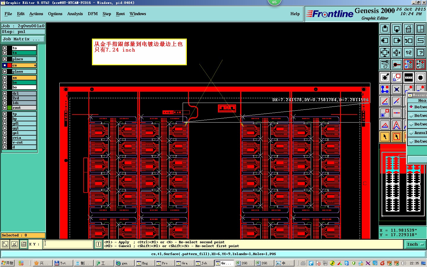The height and width of the screenshot is (267, 427).
Task: Toggle visibility checkbox for layer 'ts'
Action: tap(5, 53)
